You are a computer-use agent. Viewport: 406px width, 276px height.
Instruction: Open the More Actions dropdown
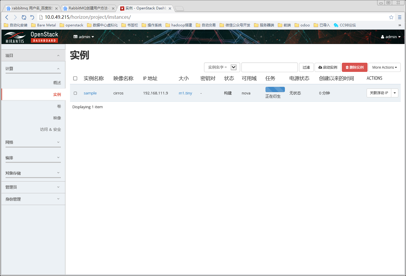pyautogui.click(x=384, y=67)
